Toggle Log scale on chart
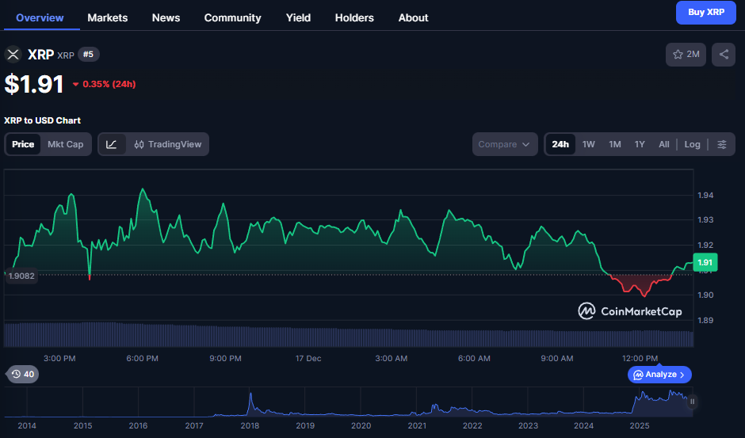The image size is (745, 438). pyautogui.click(x=692, y=144)
